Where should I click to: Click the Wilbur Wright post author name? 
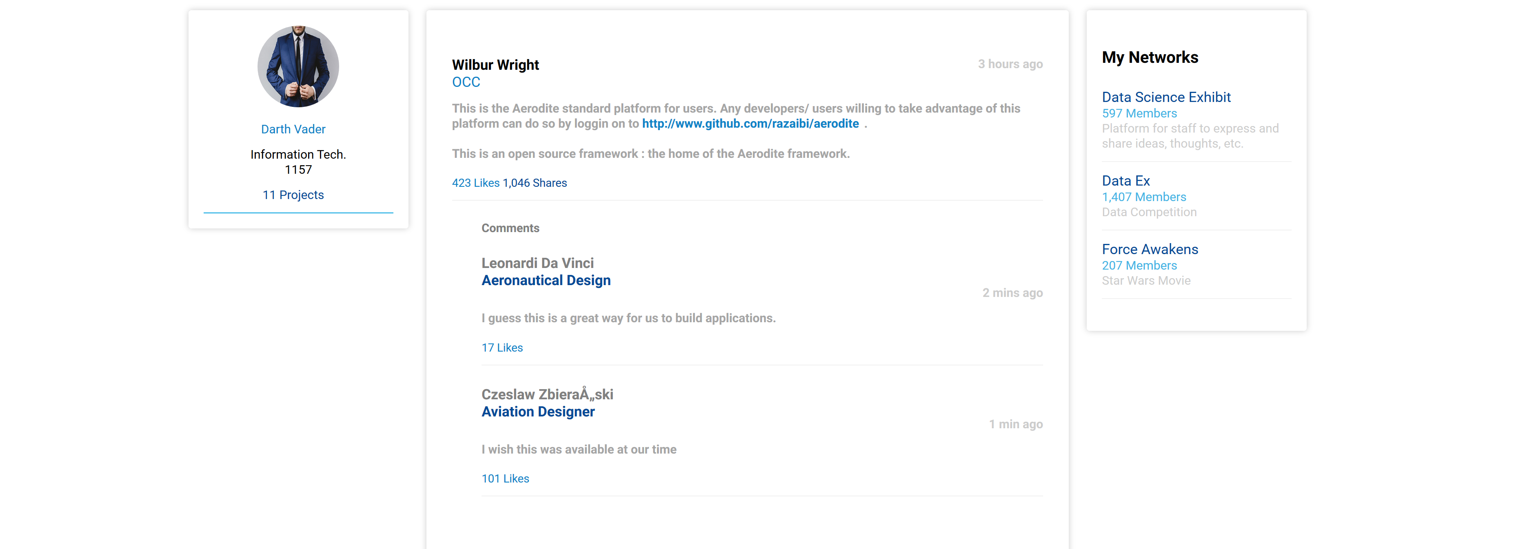click(495, 64)
